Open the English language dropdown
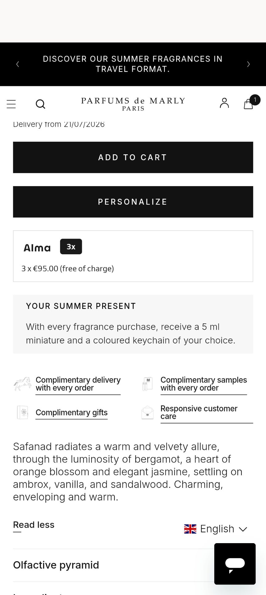The width and height of the screenshot is (266, 595). pyautogui.click(x=216, y=529)
